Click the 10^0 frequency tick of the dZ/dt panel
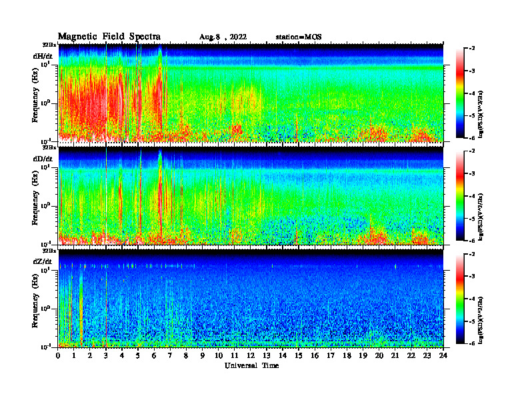Screen dimensions: 528x408 45,309
